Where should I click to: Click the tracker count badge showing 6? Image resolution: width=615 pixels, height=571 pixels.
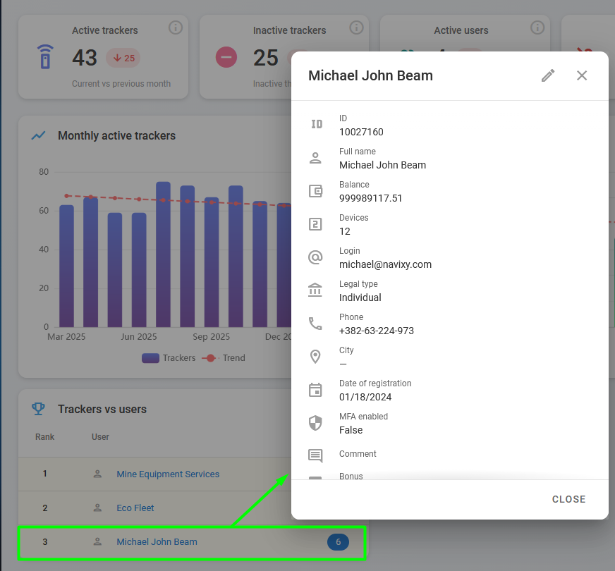point(338,542)
